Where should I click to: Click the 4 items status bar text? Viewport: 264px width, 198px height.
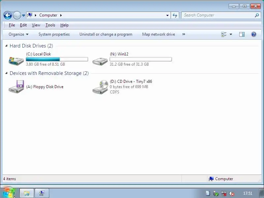click(10, 179)
